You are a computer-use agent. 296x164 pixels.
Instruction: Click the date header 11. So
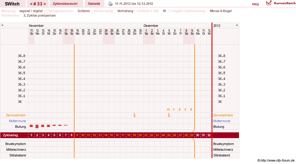32,32
